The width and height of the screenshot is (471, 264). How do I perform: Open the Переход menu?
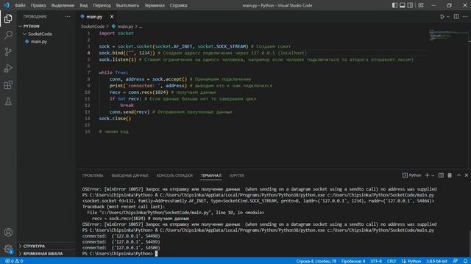[102, 5]
